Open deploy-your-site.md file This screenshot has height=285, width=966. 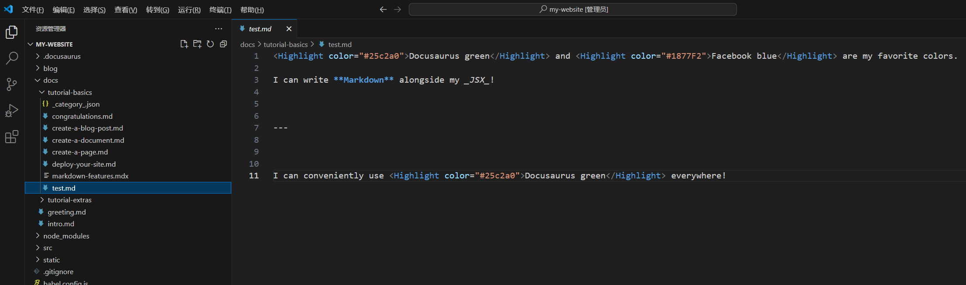click(128, 164)
